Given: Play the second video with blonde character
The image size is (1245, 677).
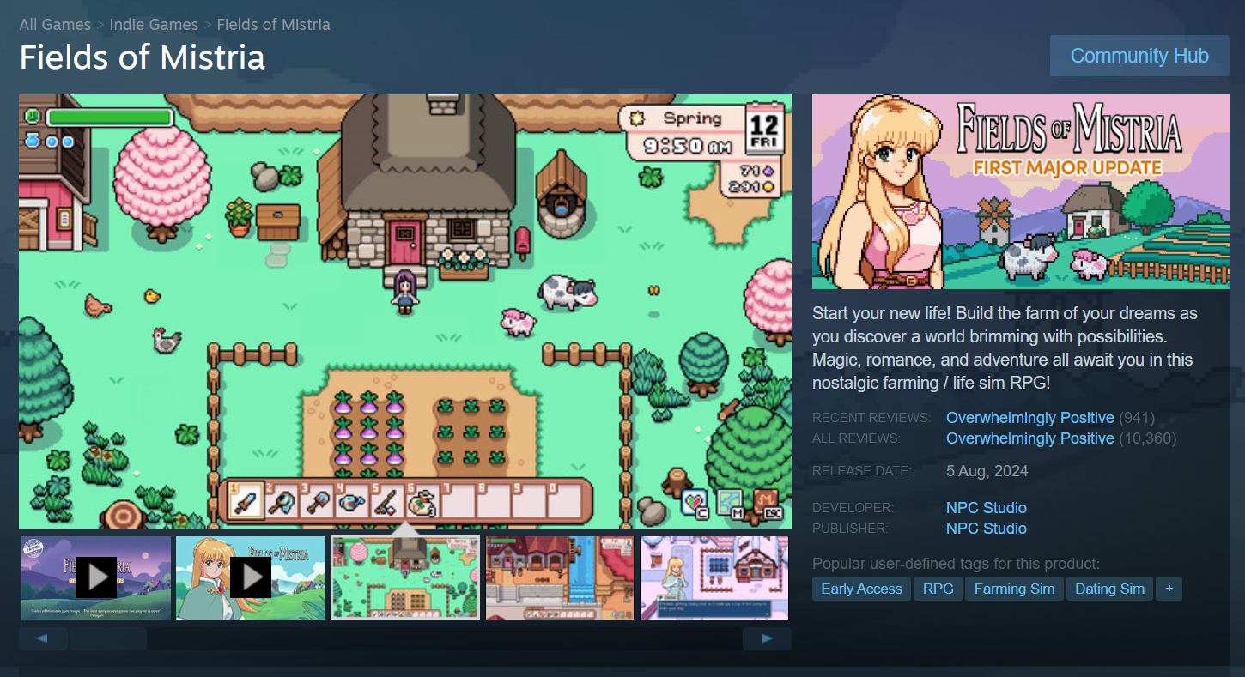Looking at the screenshot, I should (x=251, y=577).
